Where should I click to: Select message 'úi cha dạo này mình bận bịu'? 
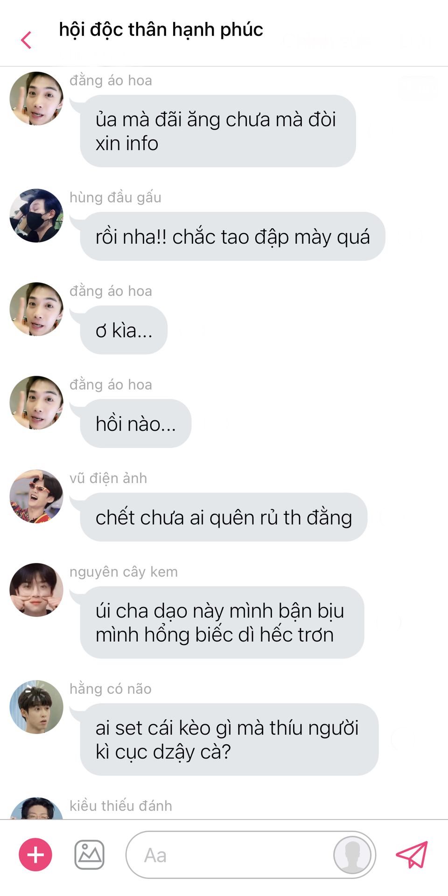(222, 623)
